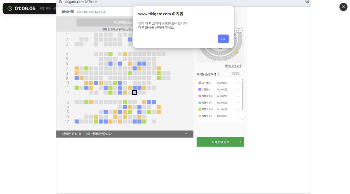Click the green 좌석 선택 완료 button
The height and width of the screenshot is (194, 350).
[220, 142]
